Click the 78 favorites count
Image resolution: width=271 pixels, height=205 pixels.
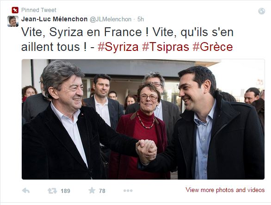click(x=102, y=191)
